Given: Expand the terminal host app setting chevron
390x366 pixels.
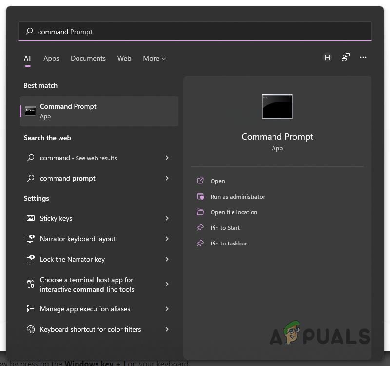Looking at the screenshot, I should [x=167, y=284].
